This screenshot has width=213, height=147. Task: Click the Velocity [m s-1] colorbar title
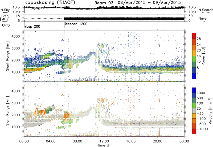point(210,111)
